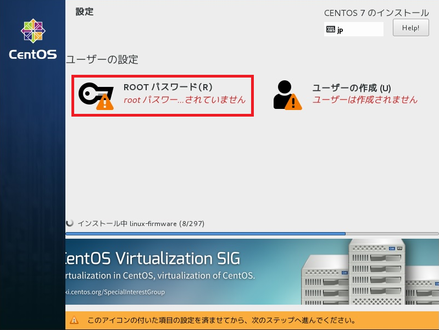Click the installation progress bar
Image resolution: width=439 pixels, height=330 pixels.
click(252, 234)
